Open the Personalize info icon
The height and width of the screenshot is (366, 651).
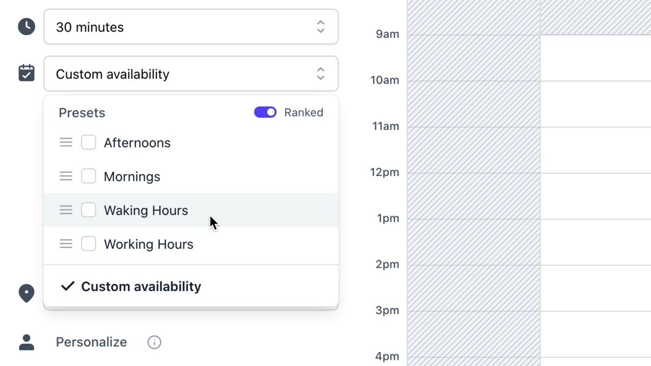tap(154, 342)
